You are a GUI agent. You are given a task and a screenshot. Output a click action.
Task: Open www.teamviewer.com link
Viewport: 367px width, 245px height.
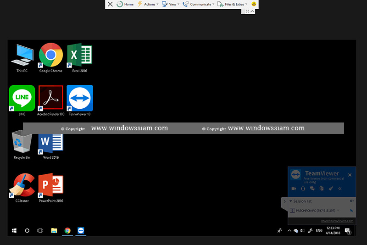pyautogui.click(x=337, y=221)
